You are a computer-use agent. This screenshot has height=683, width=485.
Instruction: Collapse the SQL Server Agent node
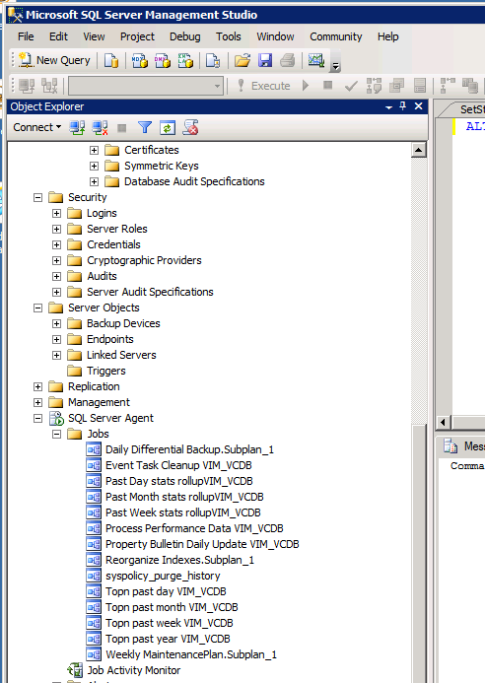tap(37, 419)
